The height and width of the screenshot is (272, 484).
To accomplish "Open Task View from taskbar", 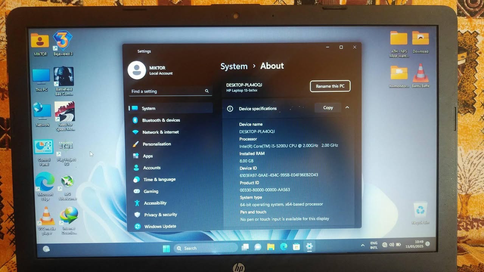I will 245,247.
